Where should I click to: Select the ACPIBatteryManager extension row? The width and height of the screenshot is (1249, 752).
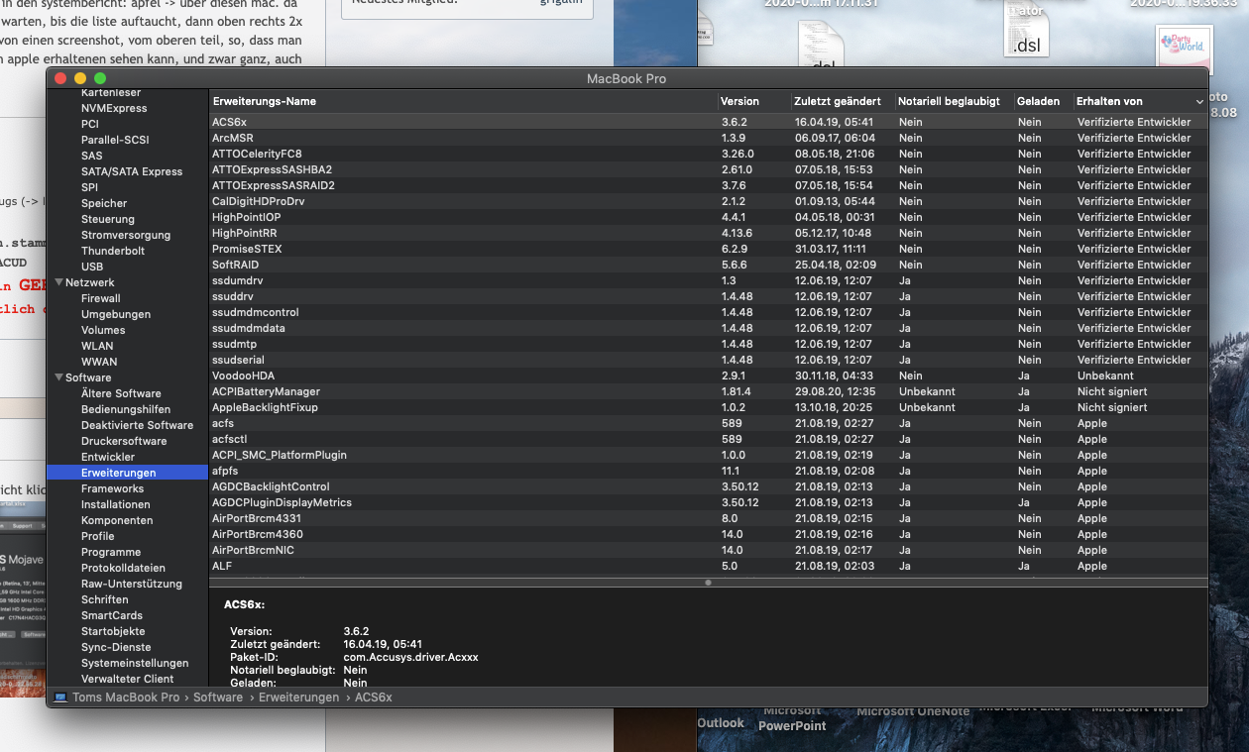709,391
